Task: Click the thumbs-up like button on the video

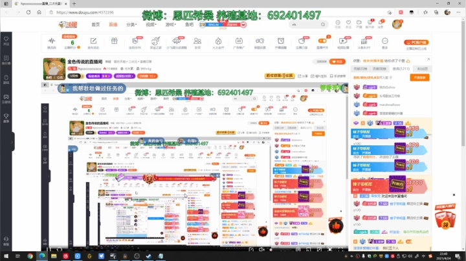Action: point(336,226)
